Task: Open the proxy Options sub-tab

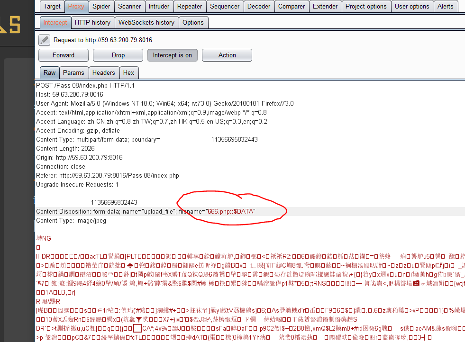Action: pyautogui.click(x=193, y=23)
